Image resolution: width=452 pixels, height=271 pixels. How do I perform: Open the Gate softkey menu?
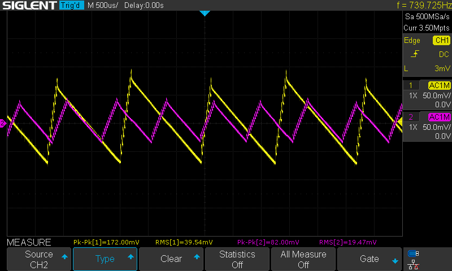[370, 259]
